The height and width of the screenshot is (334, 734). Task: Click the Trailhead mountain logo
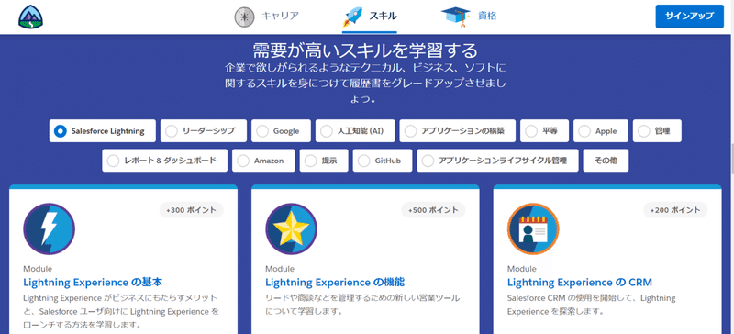pyautogui.click(x=31, y=17)
